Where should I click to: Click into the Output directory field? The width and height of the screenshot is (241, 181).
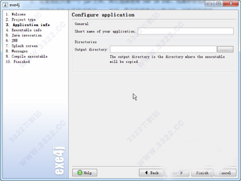(x=163, y=49)
